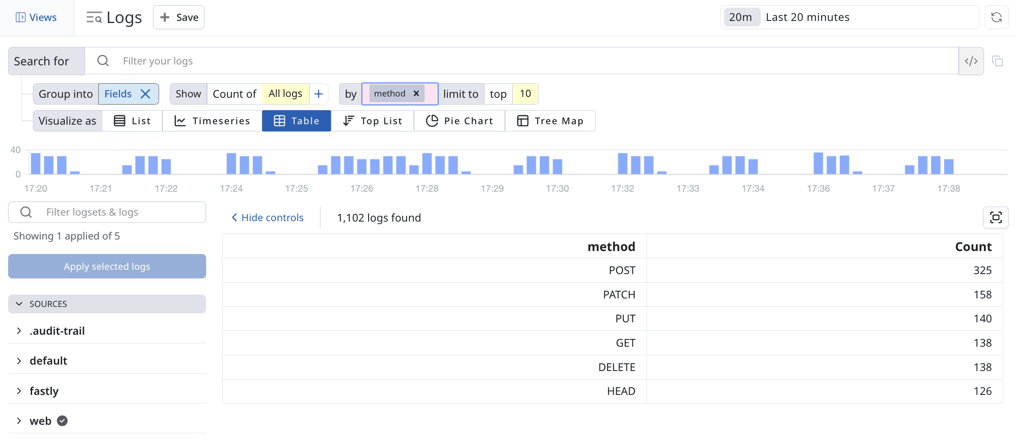Select the PUT method cell
Screen dimensions: 1016x444
tap(434, 318)
